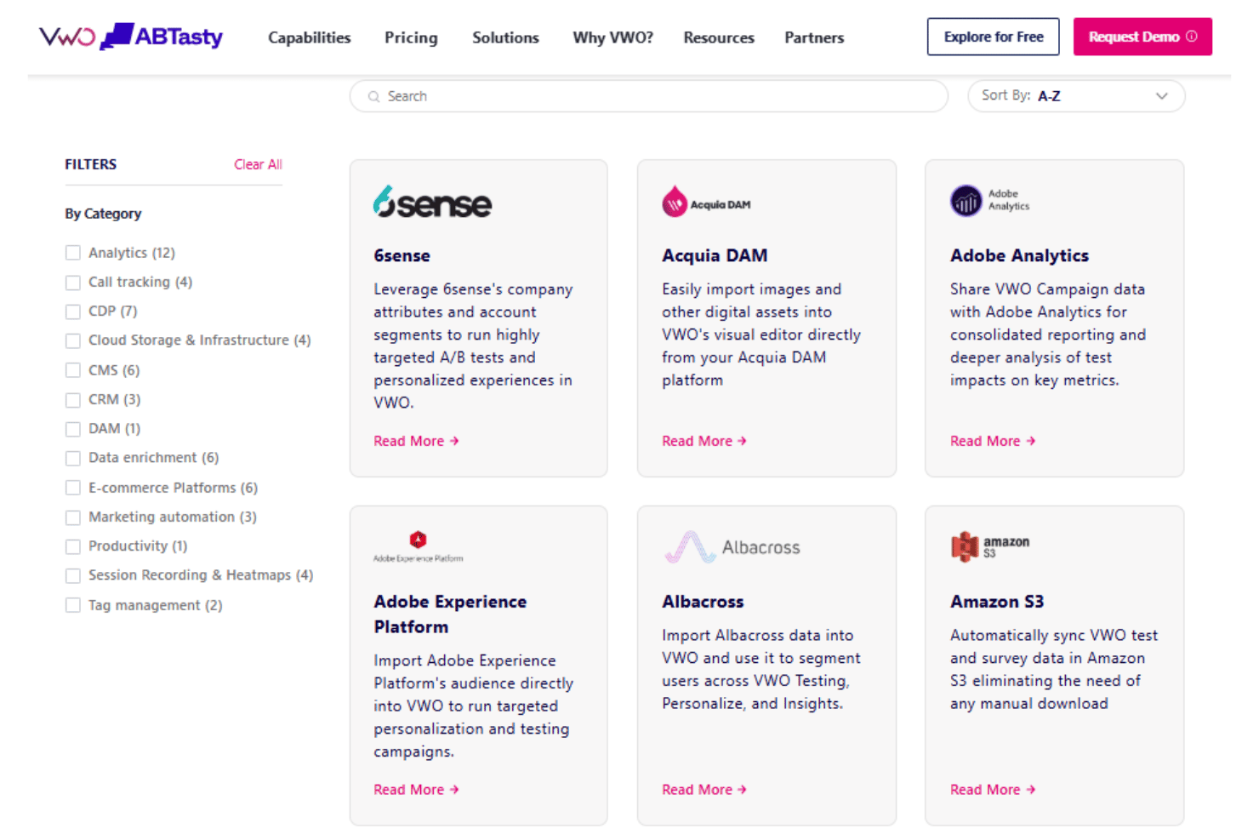The width and height of the screenshot is (1259, 840).
Task: Read More about Adobe Analytics
Action: 993,441
